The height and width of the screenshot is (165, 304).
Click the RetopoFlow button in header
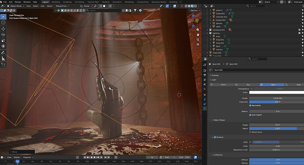pyautogui.click(x=62, y=6)
